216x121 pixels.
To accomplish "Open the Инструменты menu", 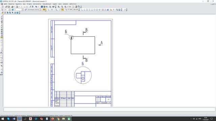I will 37,4.
